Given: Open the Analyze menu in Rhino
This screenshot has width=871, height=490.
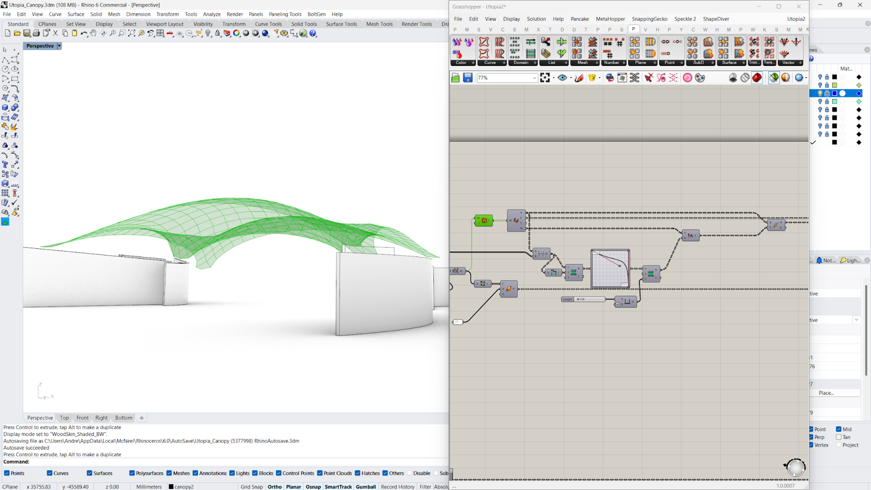Looking at the screenshot, I should [x=212, y=14].
